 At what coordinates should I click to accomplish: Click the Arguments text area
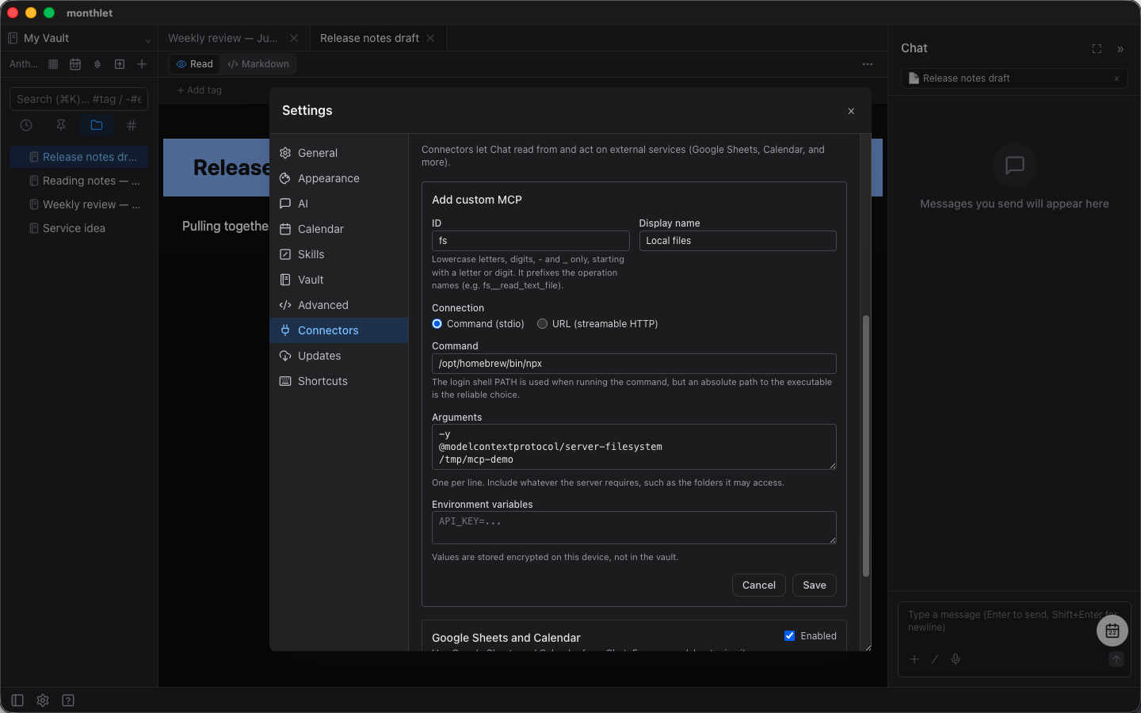[634, 447]
